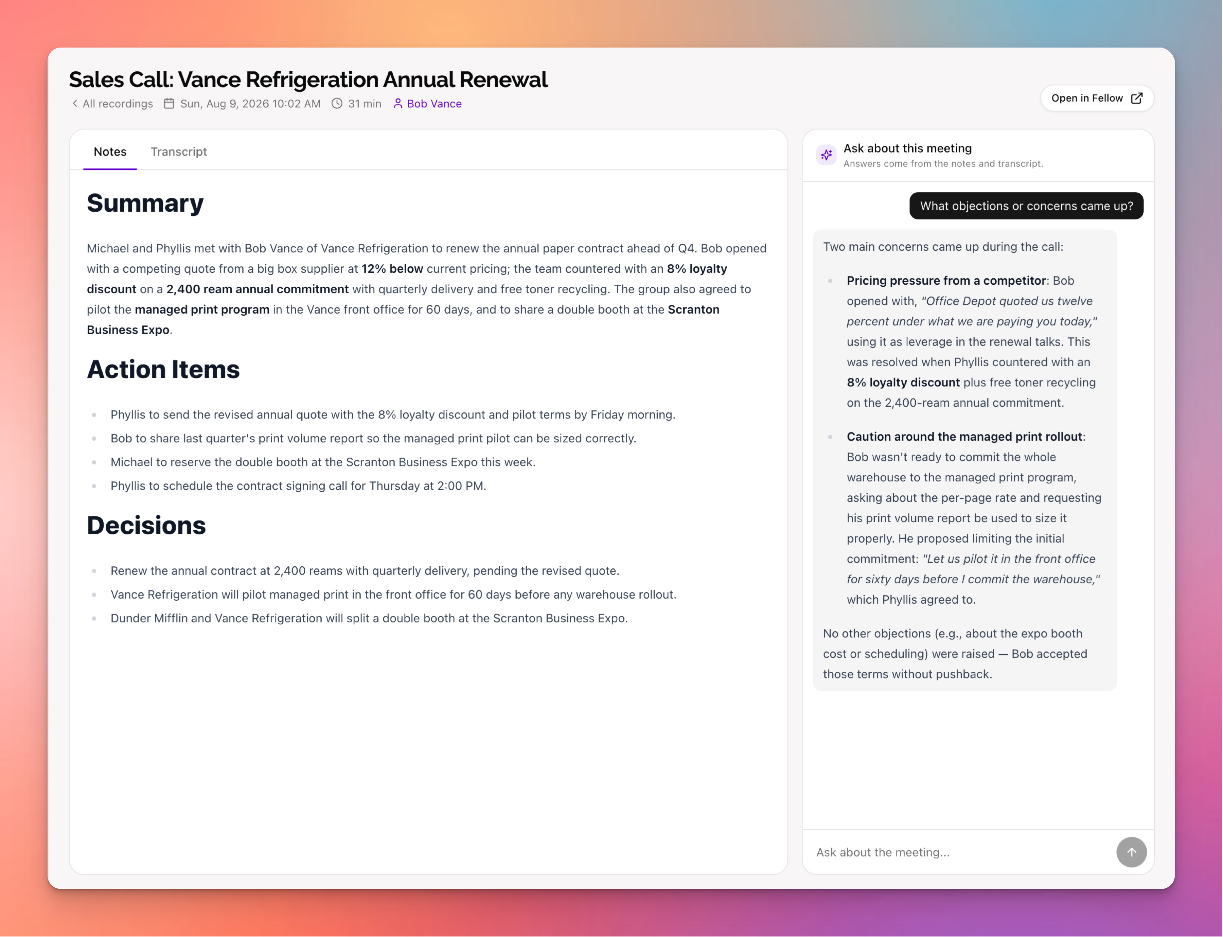Click the Action Items heading
1223x937 pixels.
pyautogui.click(x=163, y=369)
